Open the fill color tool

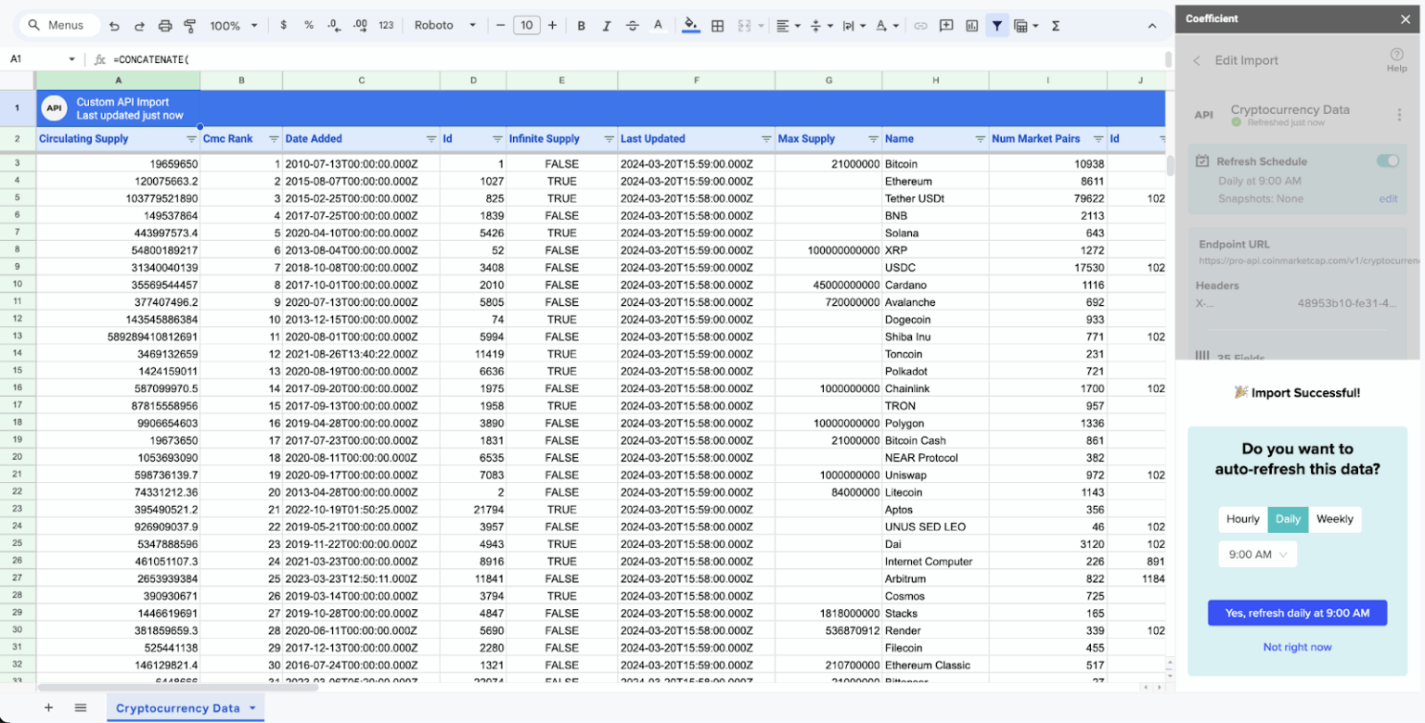point(691,25)
